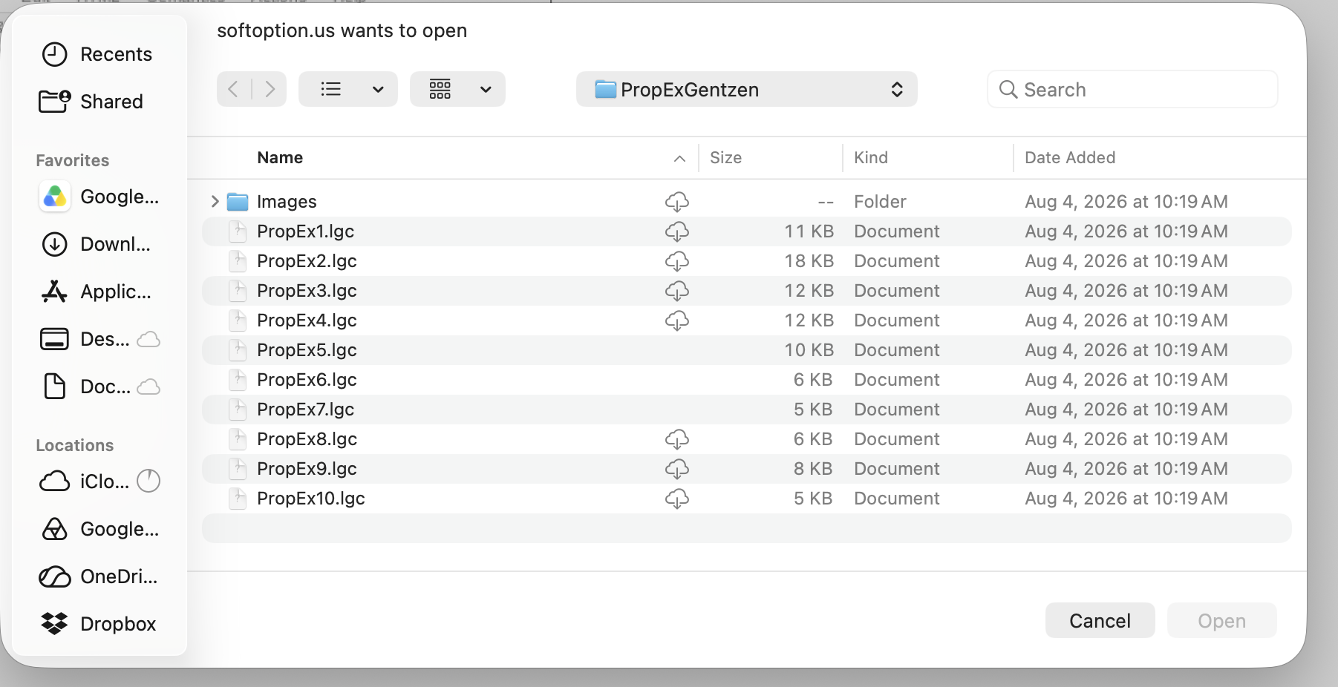Image resolution: width=1338 pixels, height=687 pixels.
Task: Sort by the Name column header
Action: (280, 157)
